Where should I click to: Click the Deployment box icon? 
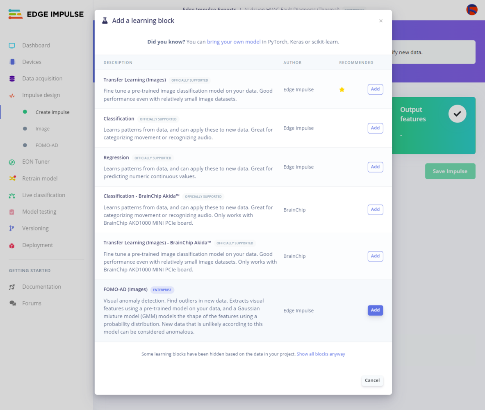click(x=12, y=245)
